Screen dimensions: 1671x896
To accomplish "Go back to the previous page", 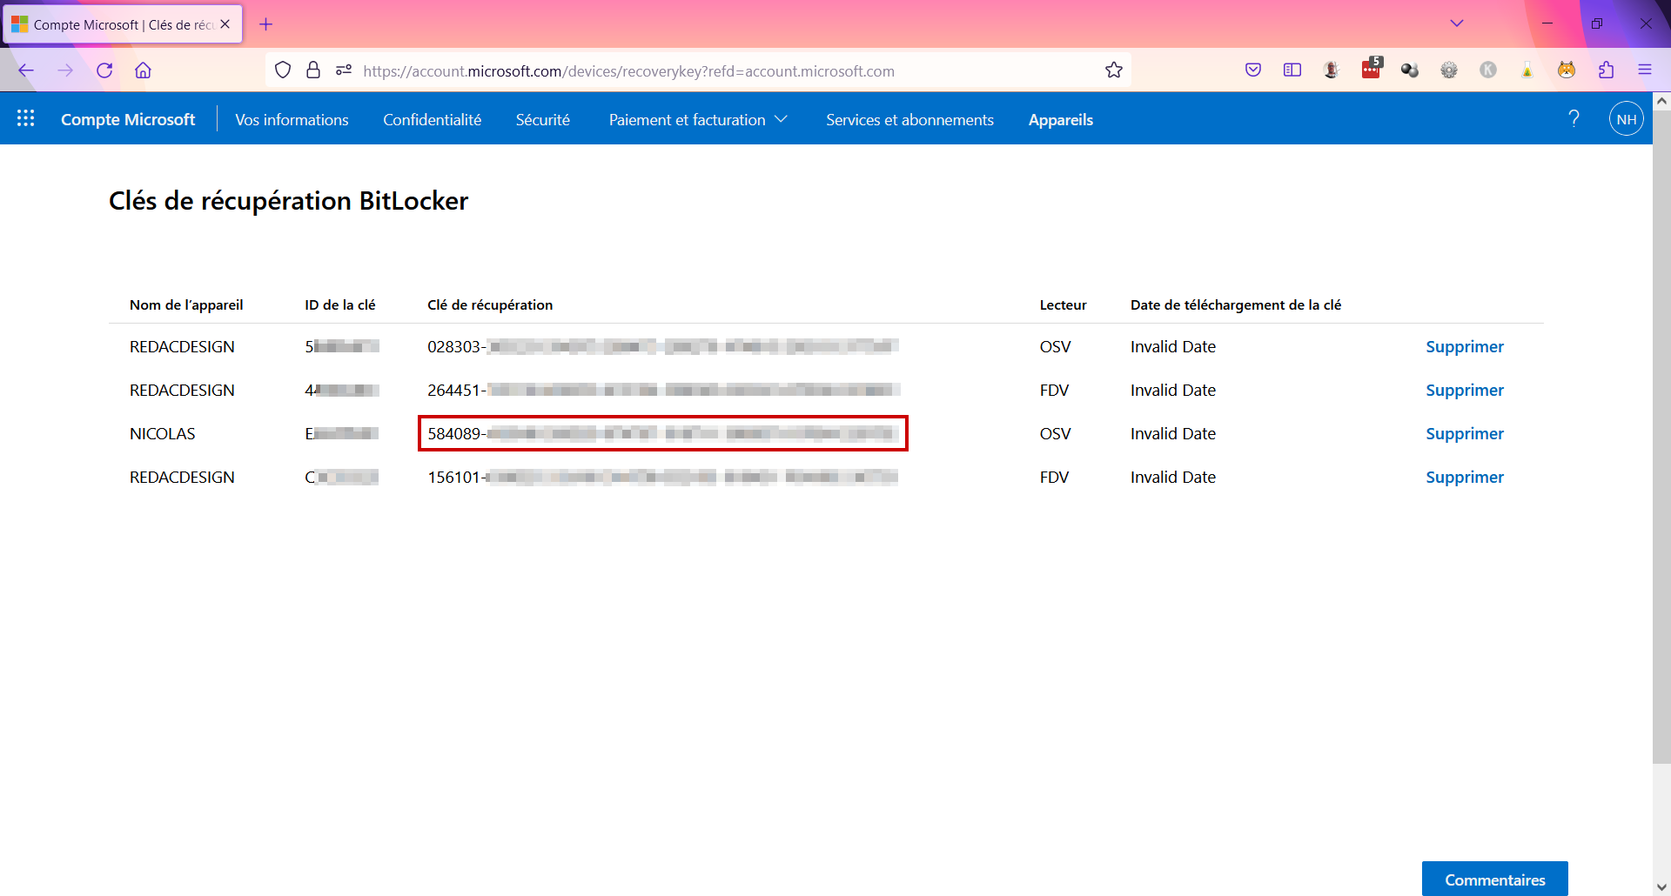I will coord(26,70).
